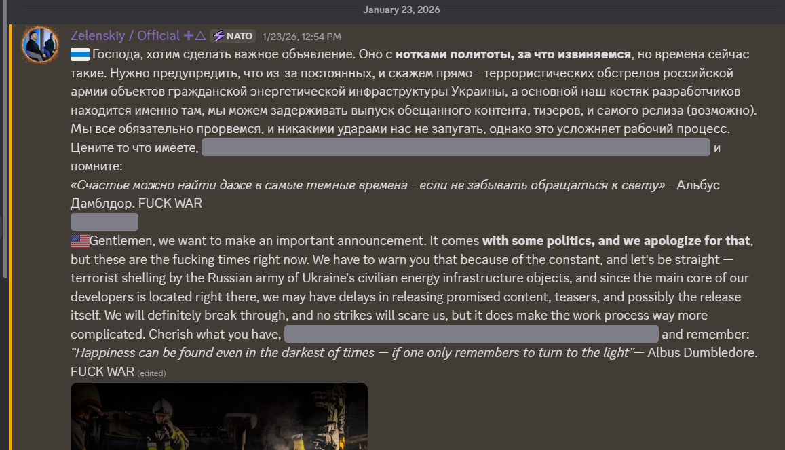Click the italic Russian Dumbledore quote
785x450 pixels.
368,185
